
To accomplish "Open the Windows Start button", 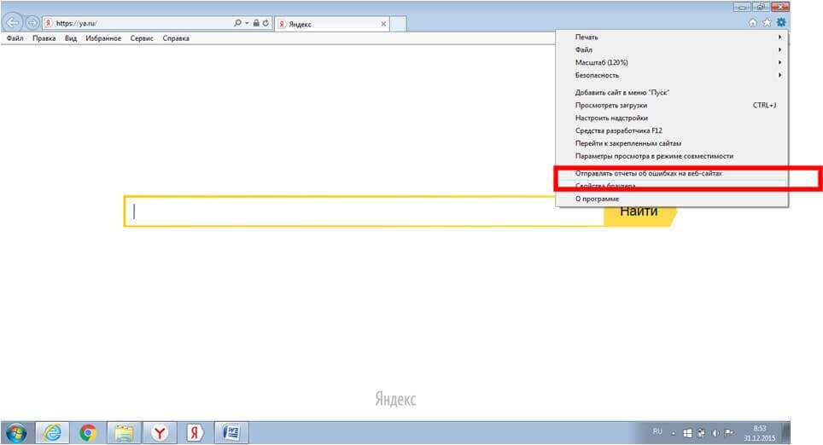I will 16,433.
